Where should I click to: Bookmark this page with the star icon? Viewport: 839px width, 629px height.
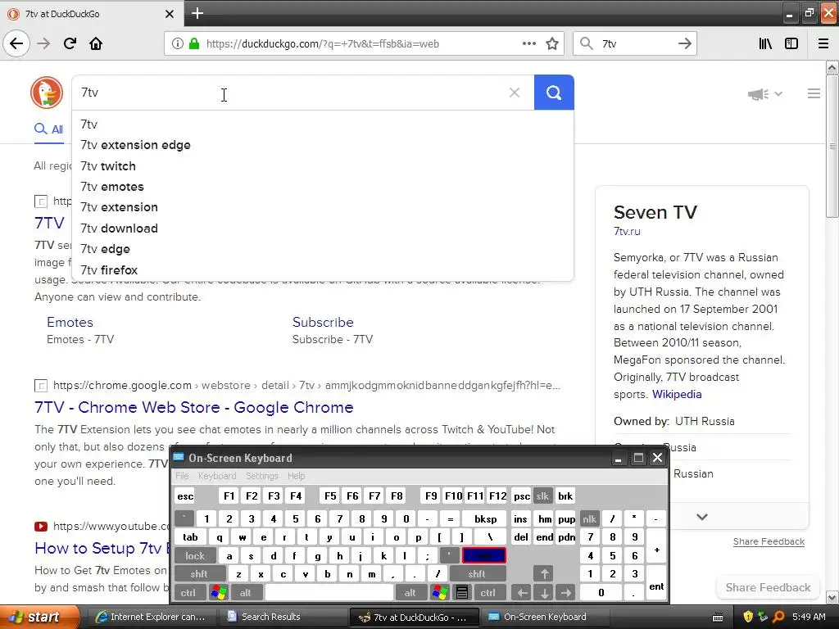552,43
